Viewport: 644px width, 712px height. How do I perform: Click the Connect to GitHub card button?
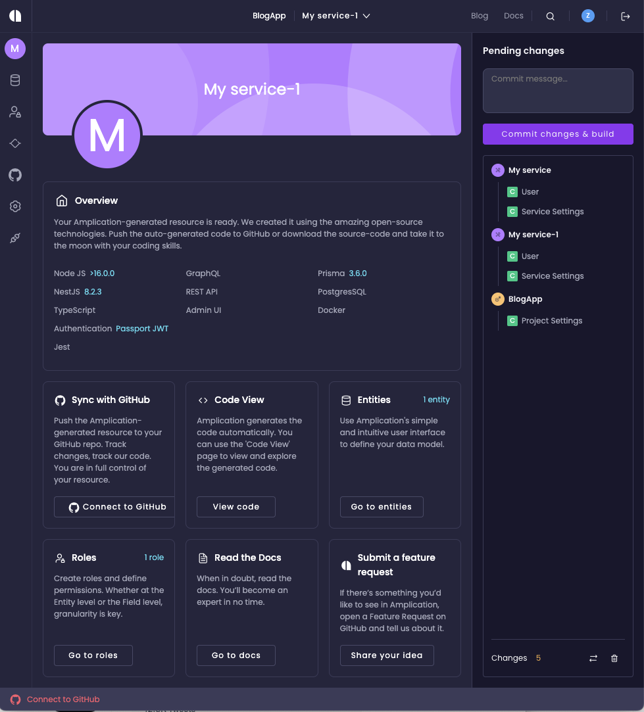(114, 507)
